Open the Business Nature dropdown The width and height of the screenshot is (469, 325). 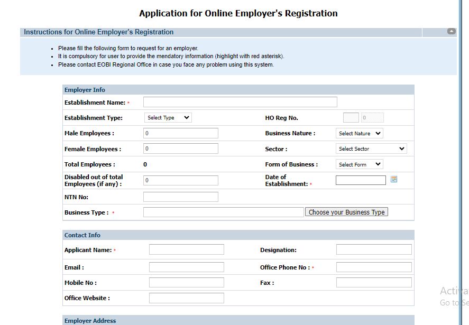pyautogui.click(x=359, y=133)
